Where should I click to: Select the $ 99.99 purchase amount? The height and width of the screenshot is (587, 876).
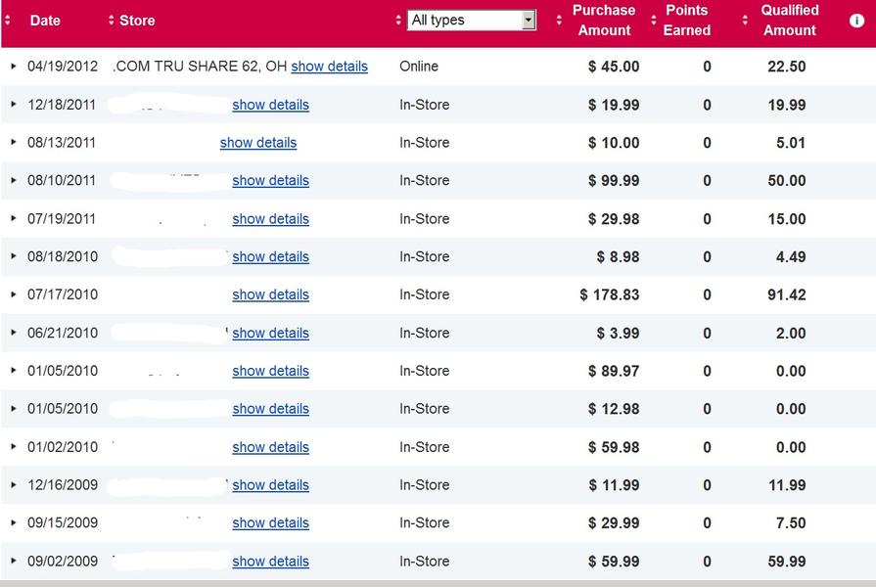pos(614,180)
